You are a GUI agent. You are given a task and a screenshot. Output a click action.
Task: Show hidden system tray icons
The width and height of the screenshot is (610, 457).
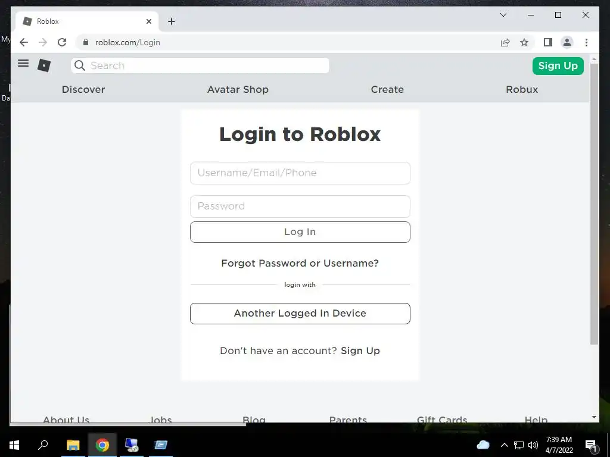tap(504, 445)
